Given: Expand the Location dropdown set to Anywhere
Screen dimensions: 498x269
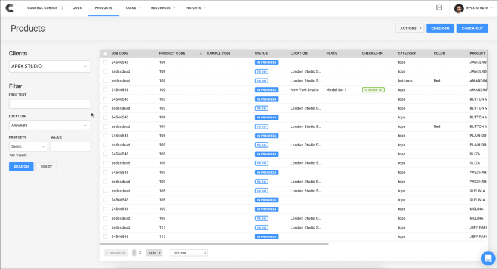Looking at the screenshot, I should click(50, 126).
